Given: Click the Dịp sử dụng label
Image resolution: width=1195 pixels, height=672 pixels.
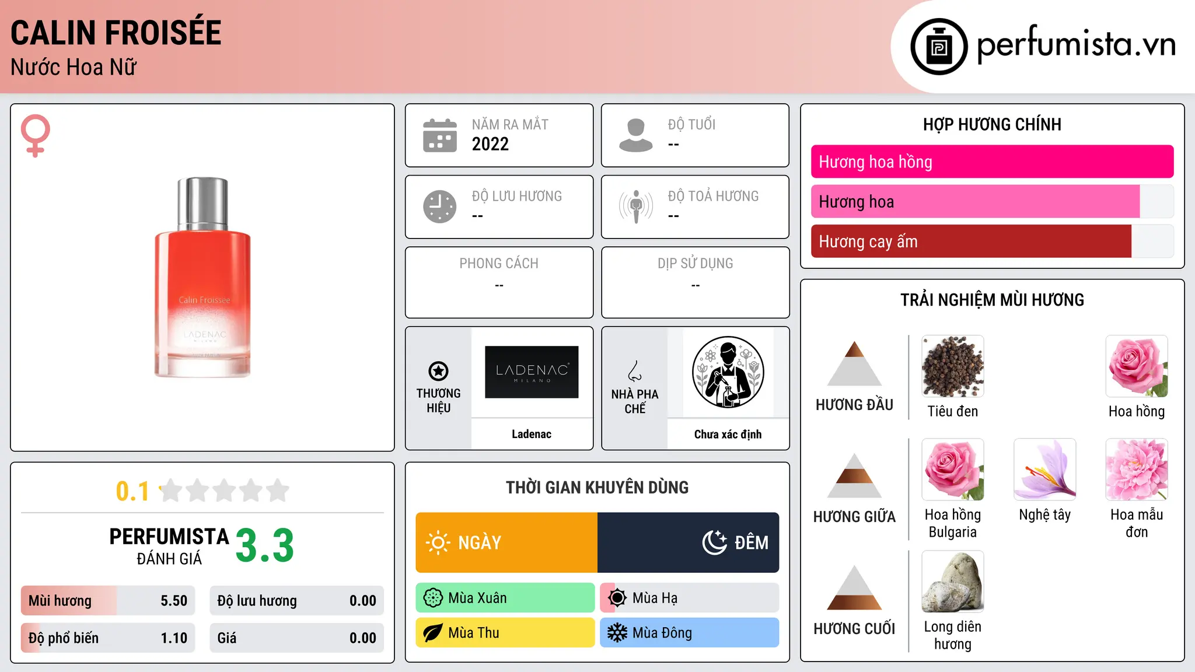Looking at the screenshot, I should [x=696, y=264].
